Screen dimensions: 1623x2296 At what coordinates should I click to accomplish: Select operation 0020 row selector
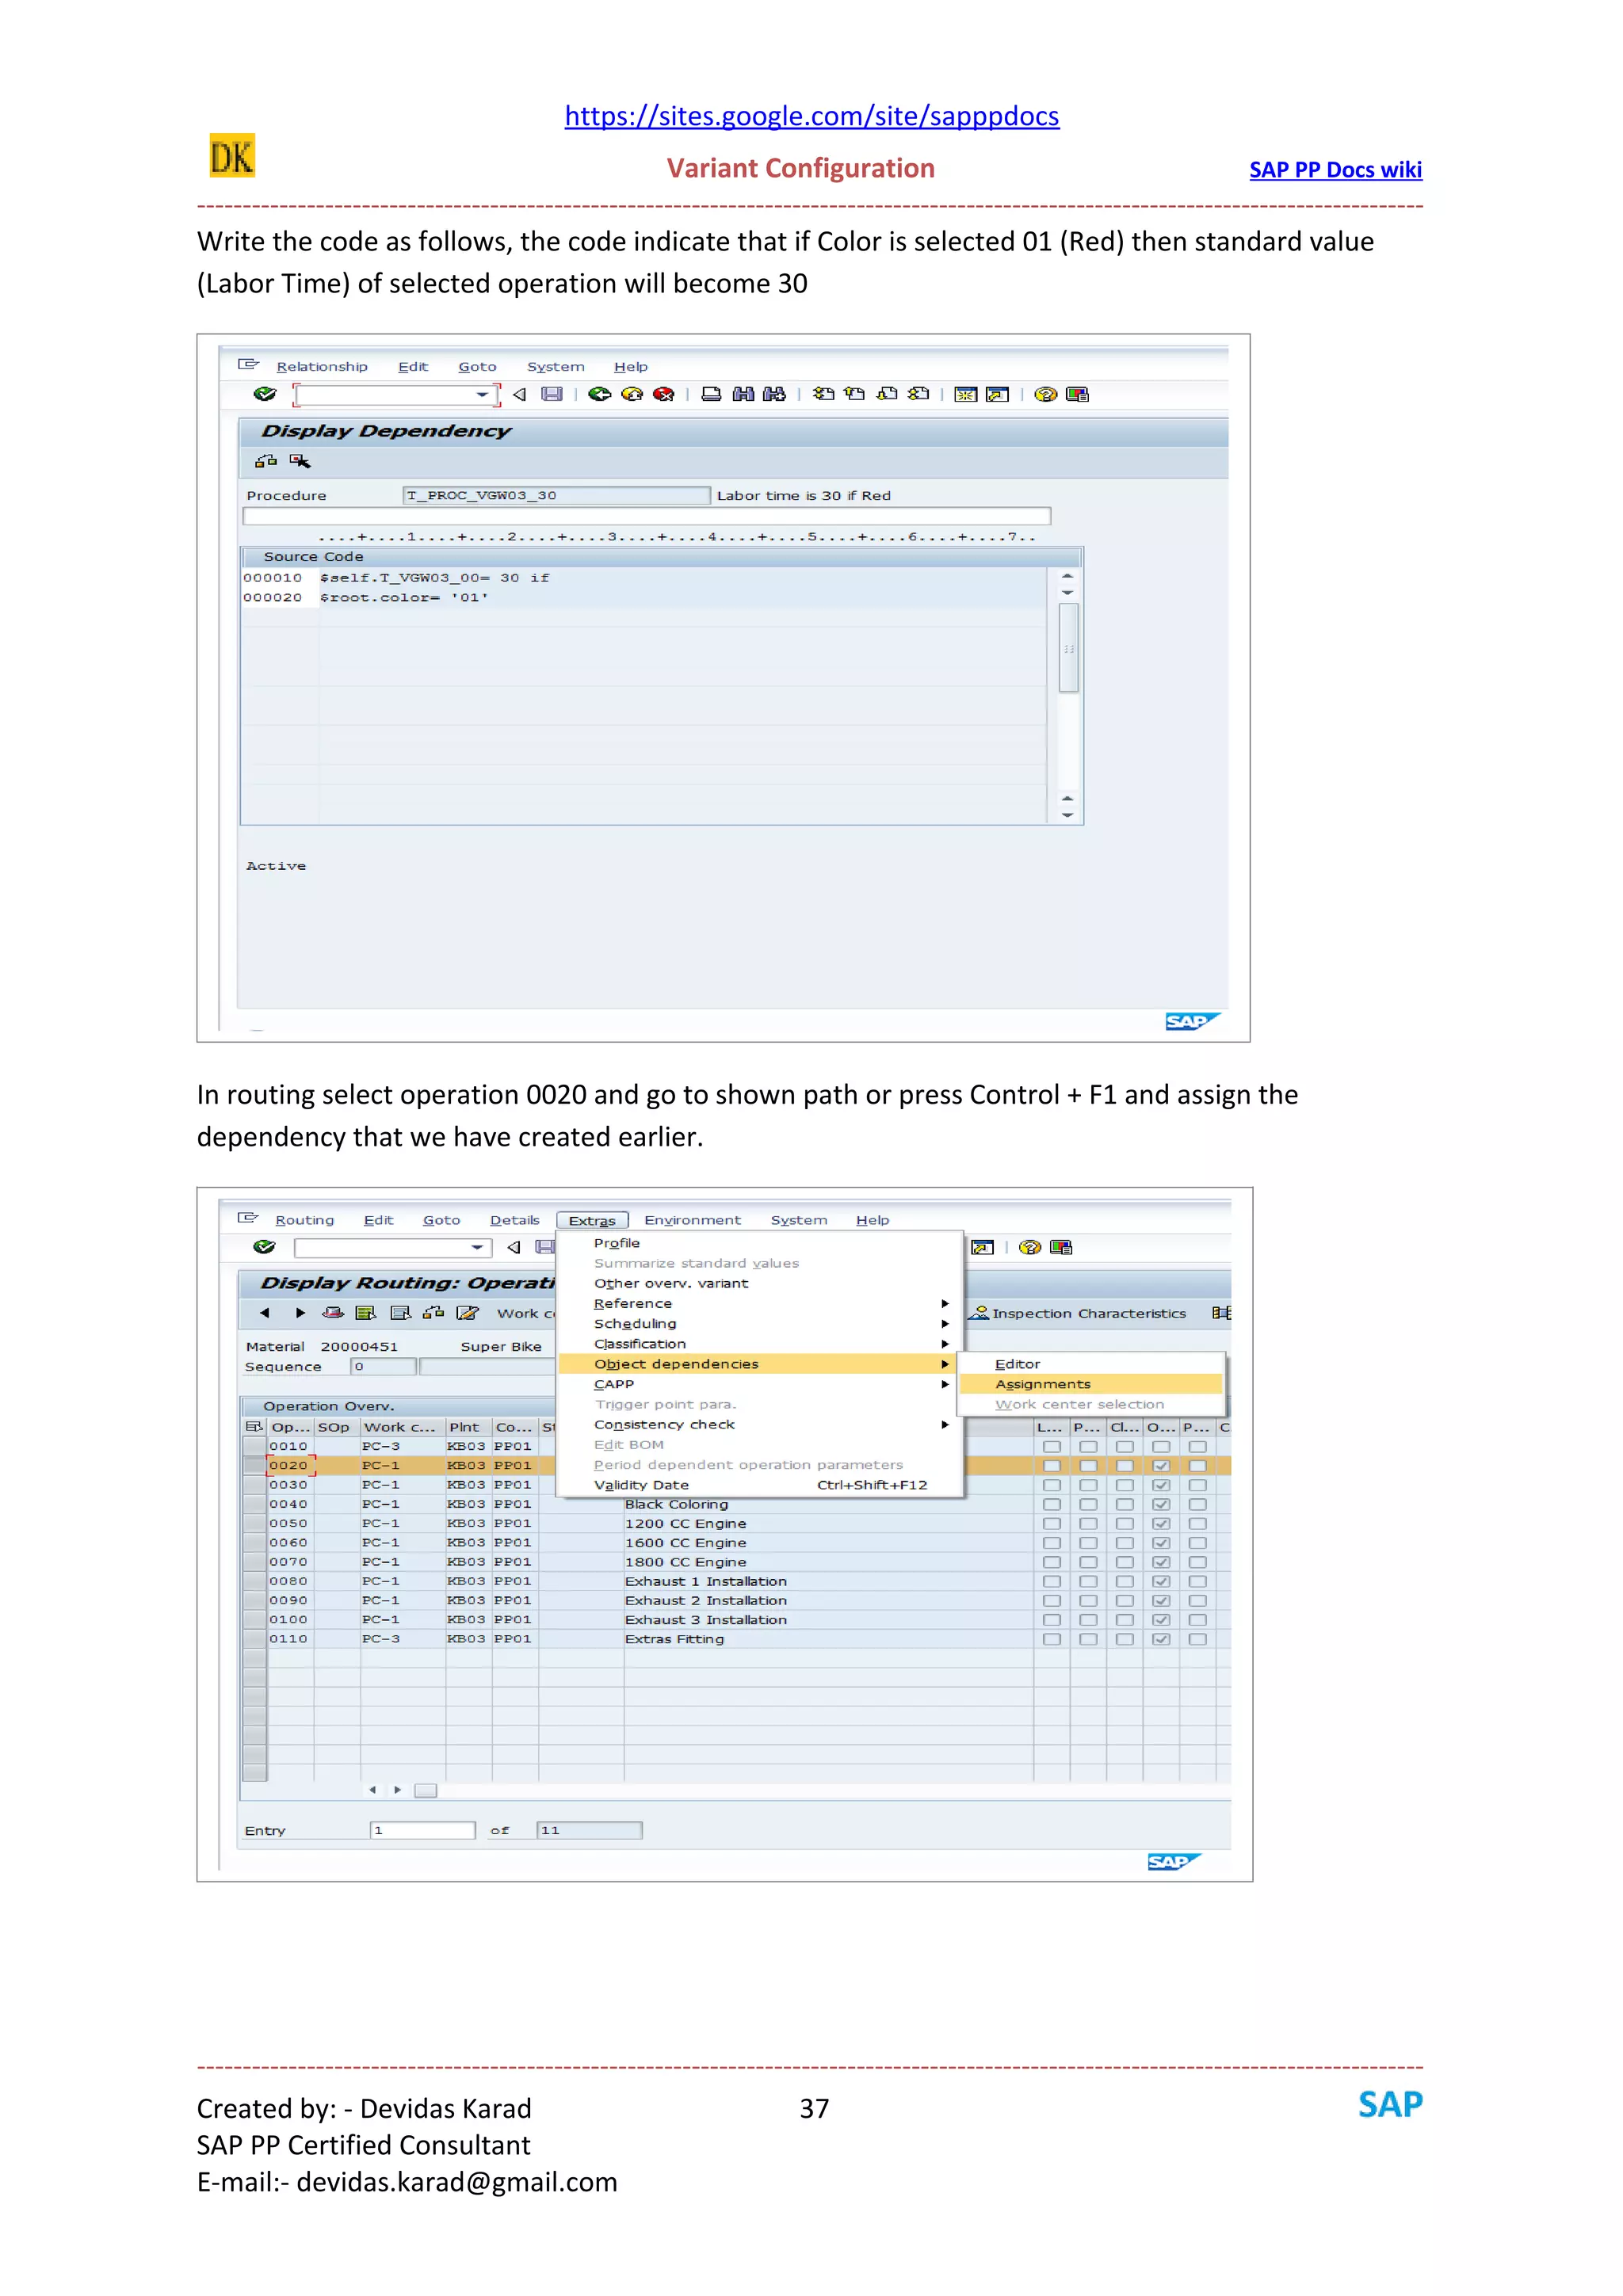tap(255, 1466)
